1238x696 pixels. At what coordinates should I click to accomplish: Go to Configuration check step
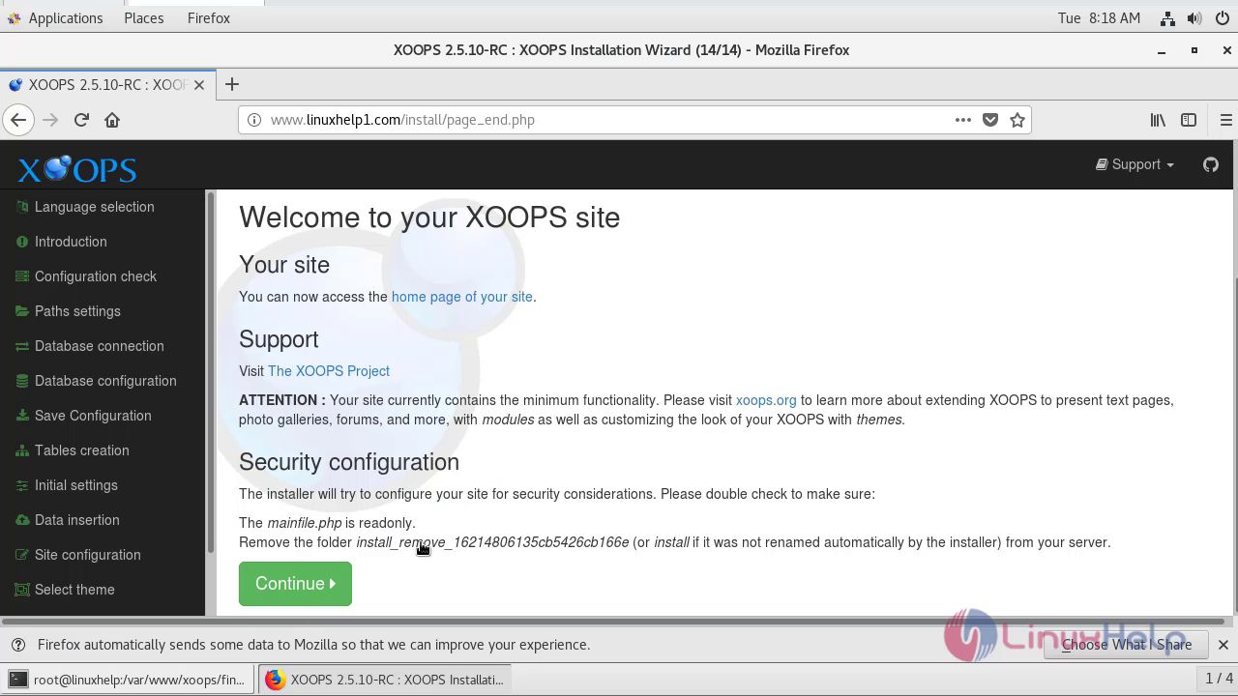(x=95, y=276)
